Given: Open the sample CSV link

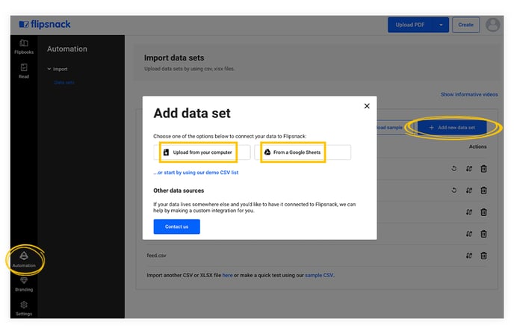Looking at the screenshot, I should click(x=319, y=275).
